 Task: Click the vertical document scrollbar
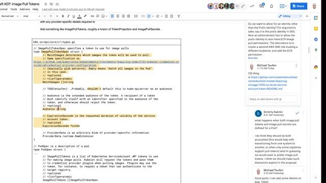(309, 50)
